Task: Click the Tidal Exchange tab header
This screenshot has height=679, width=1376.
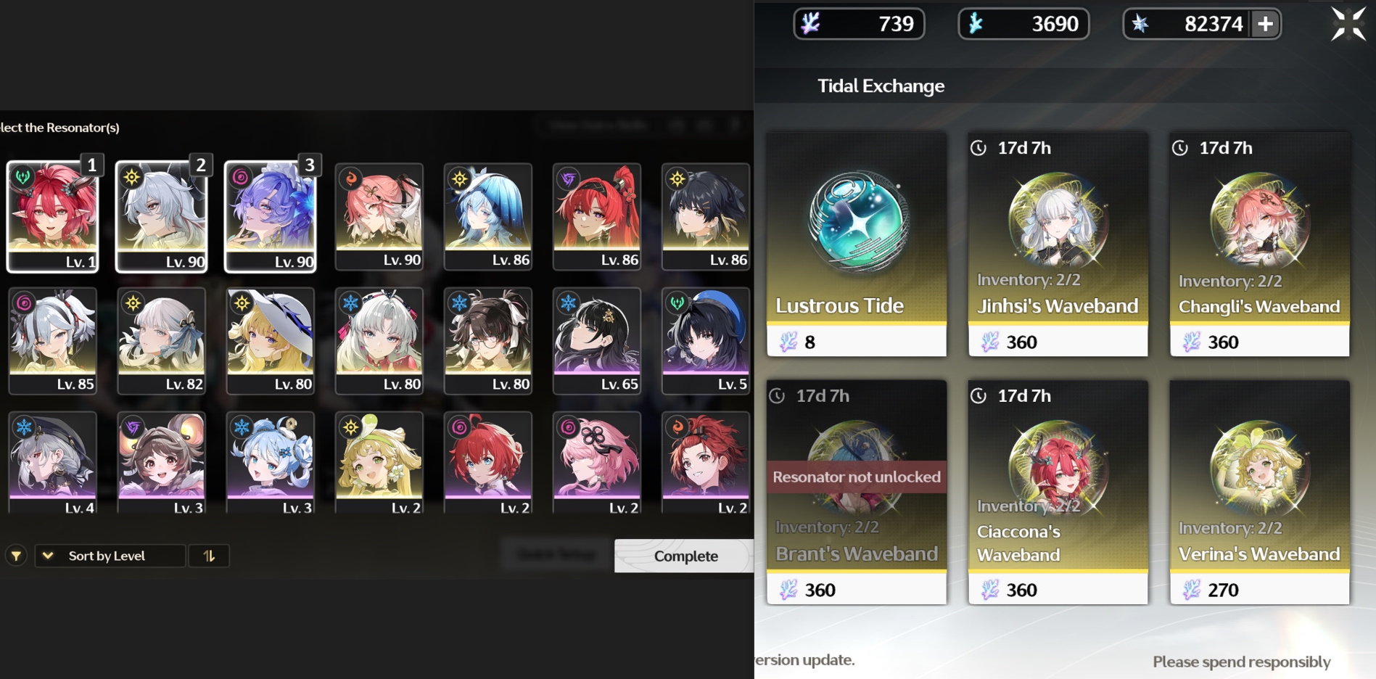Action: [881, 86]
